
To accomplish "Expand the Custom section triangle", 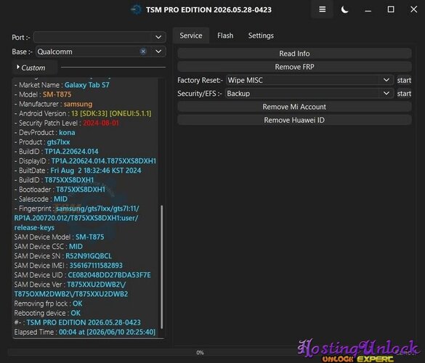I will click(18, 67).
